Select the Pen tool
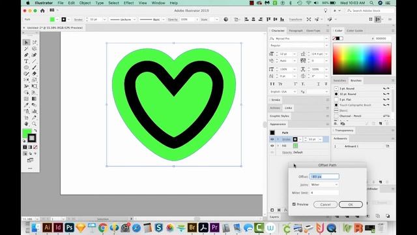417x235 pixels. [x=26, y=55]
